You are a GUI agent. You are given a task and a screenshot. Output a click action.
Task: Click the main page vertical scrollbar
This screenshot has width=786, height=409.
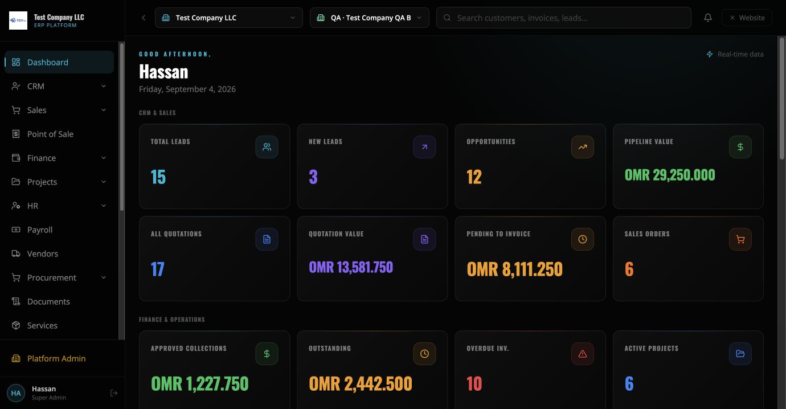tap(781, 98)
